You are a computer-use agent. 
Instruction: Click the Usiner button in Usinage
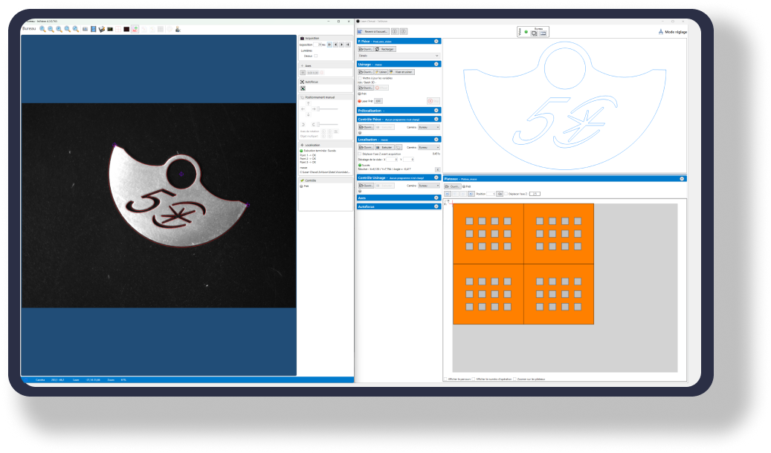point(381,72)
